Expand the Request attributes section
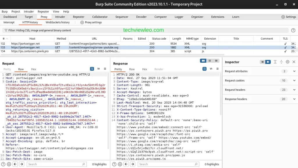 tap(294, 71)
